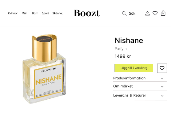Image resolution: width=171 pixels, height=122 pixels.
Task: Open the user account icon
Action: [147, 13]
